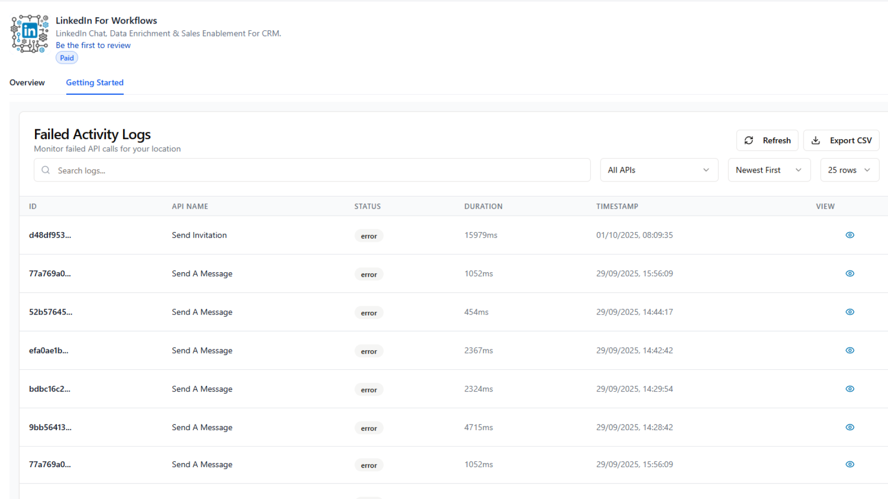Switch to the Overview tab
Viewport: 888px width, 499px height.
coord(27,82)
